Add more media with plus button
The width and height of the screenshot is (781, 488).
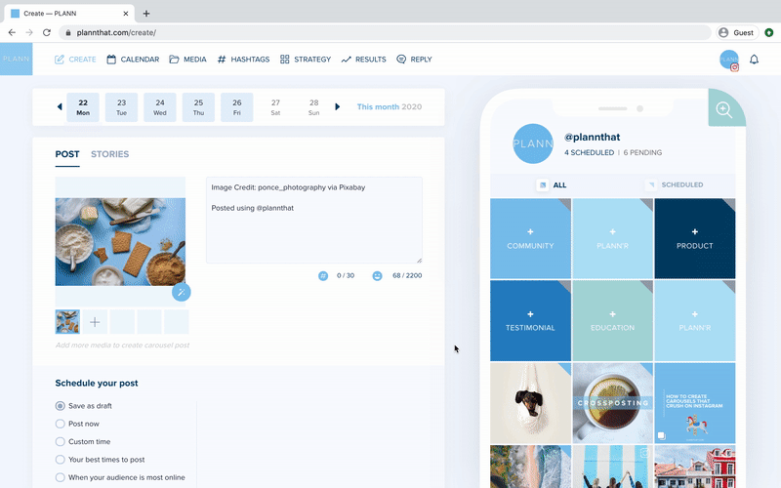coord(95,322)
